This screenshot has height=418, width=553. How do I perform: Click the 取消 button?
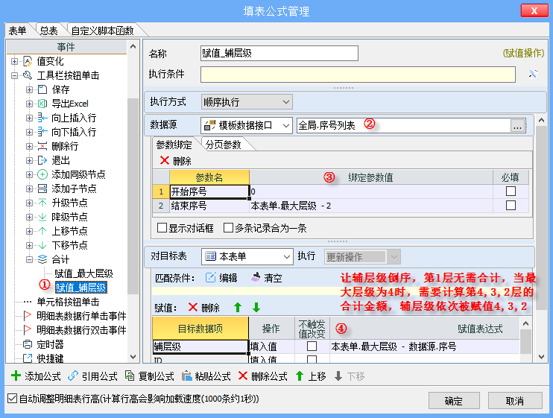click(515, 401)
